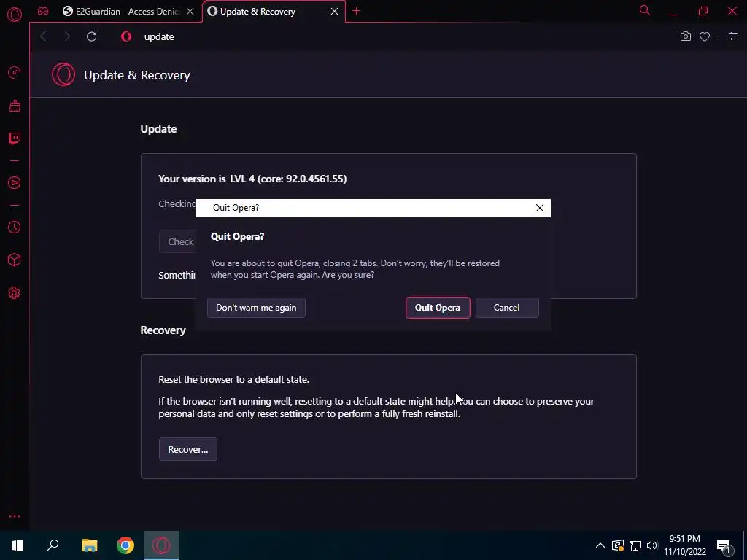Click 'Reset the browser to a default state.'
The width and height of the screenshot is (747, 560).
point(234,379)
